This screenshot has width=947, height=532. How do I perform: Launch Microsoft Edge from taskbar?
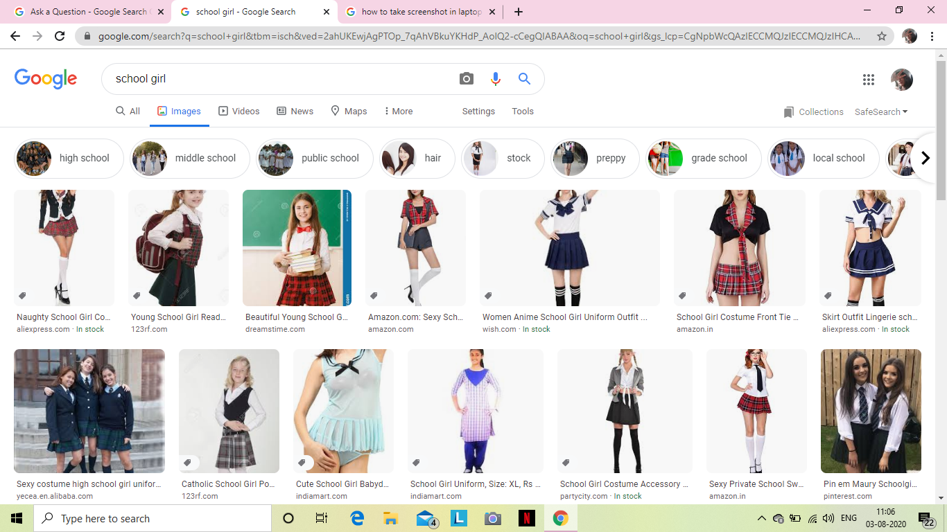click(358, 518)
